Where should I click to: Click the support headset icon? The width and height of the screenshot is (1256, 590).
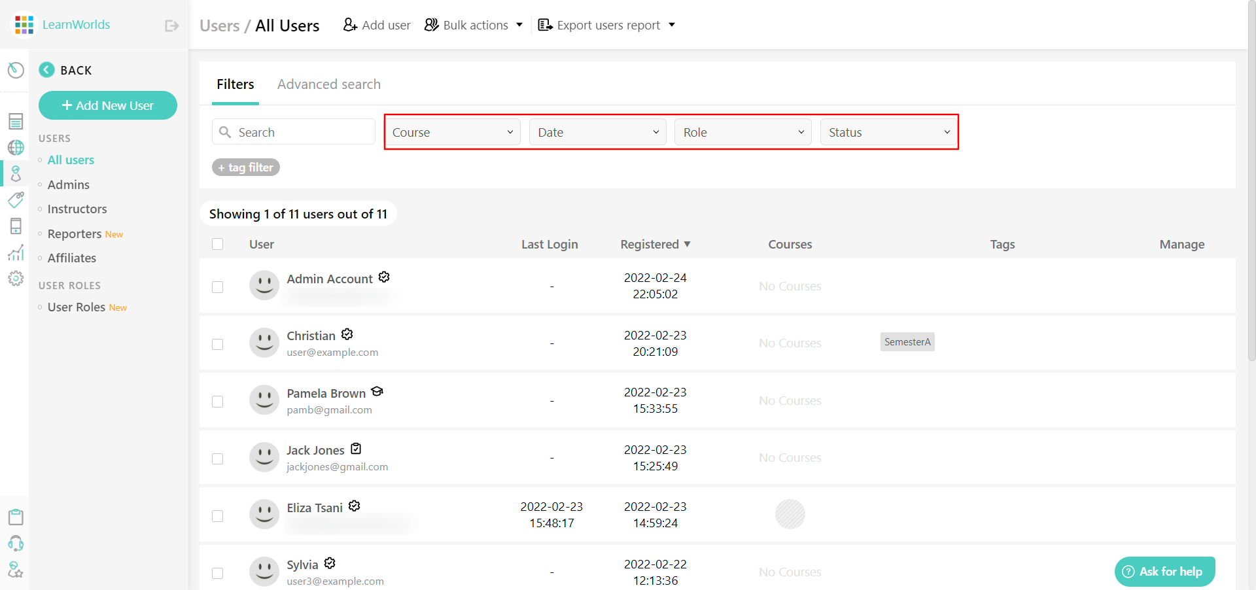(x=16, y=544)
